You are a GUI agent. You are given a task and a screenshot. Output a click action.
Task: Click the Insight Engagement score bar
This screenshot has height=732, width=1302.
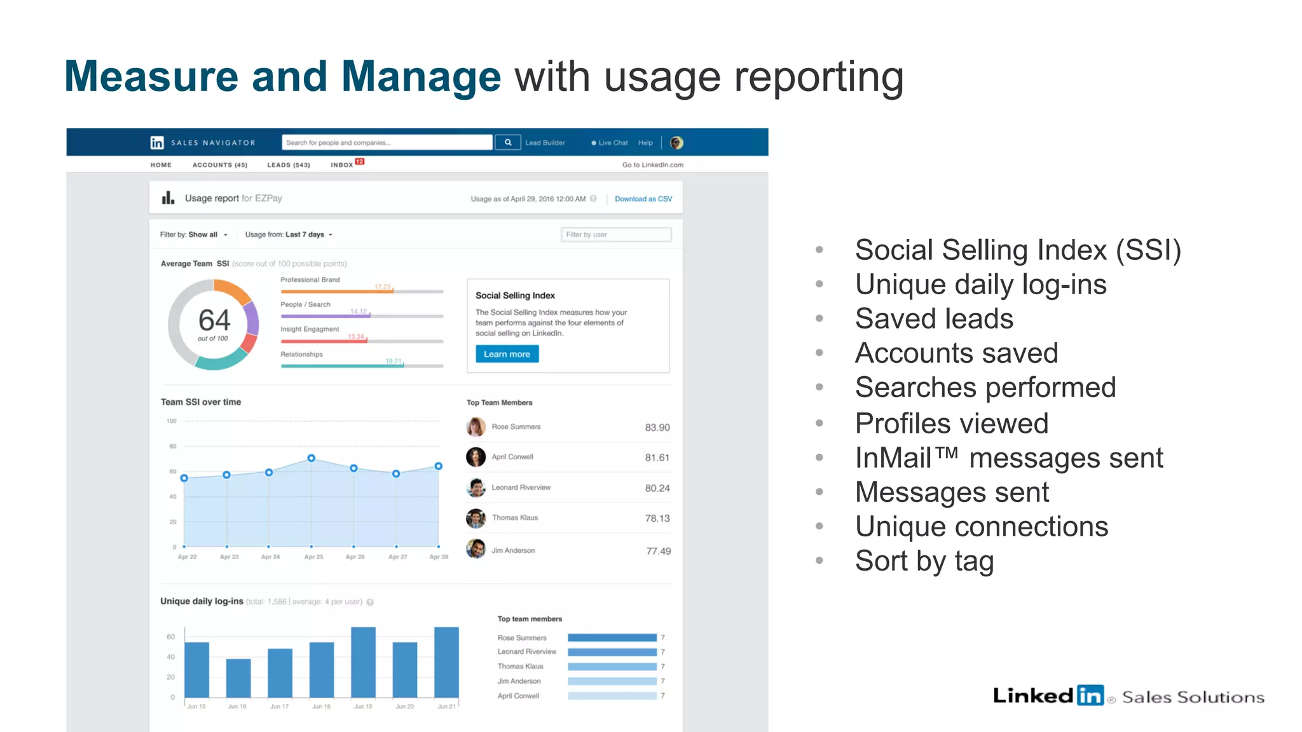(x=362, y=341)
